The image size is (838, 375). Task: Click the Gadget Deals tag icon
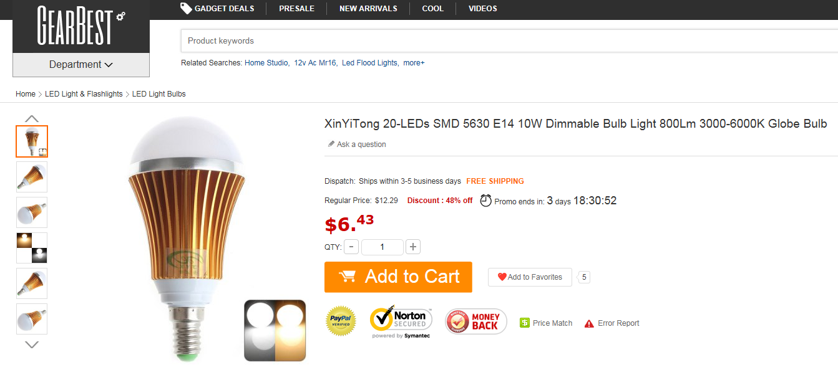click(186, 8)
